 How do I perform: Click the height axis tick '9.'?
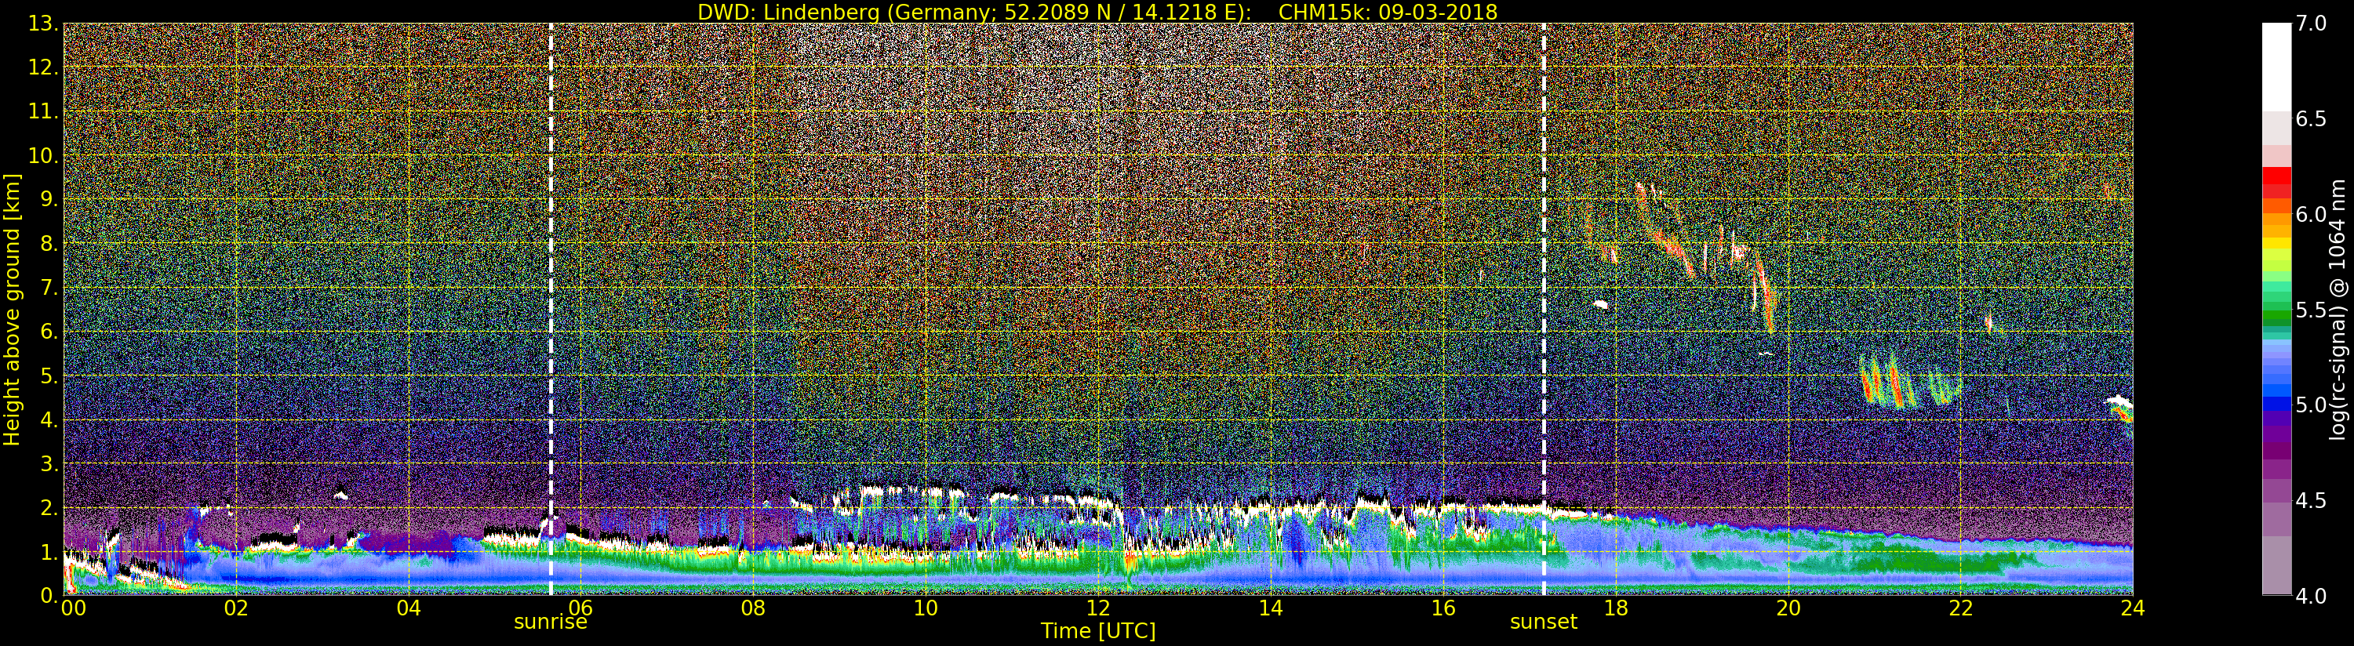(x=49, y=200)
